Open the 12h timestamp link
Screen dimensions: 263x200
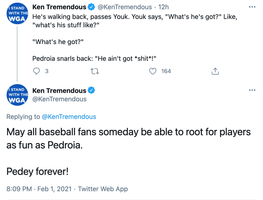click(164, 7)
